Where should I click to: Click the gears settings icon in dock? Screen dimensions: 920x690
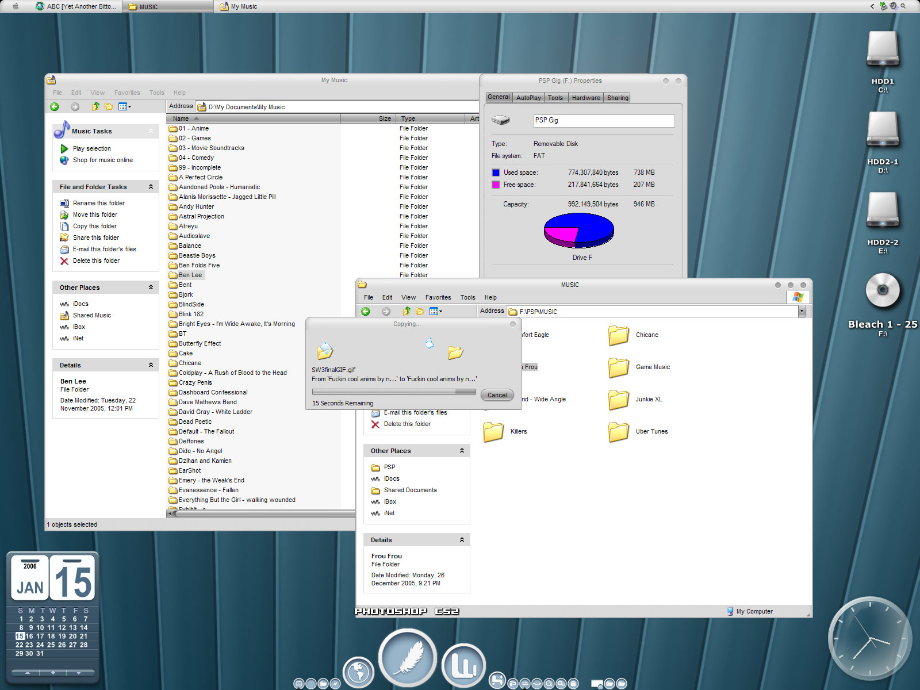[561, 683]
